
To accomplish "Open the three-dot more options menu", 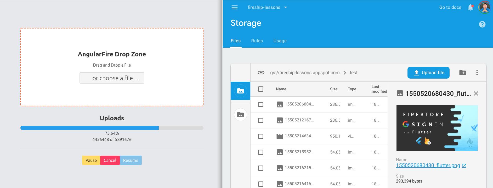I will pos(477,73).
